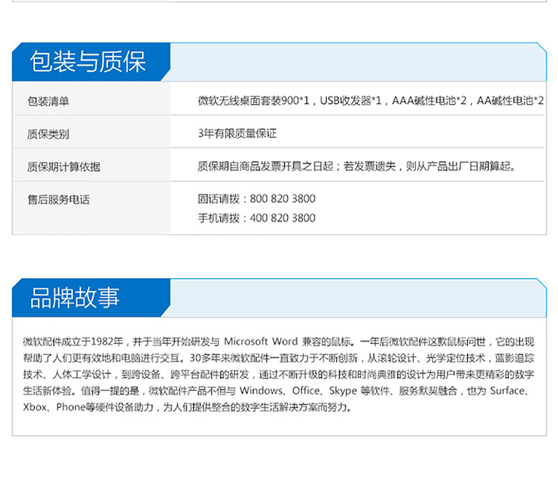The width and height of the screenshot is (558, 486).
Task: Click the line beginning 技术、人体工学设计
Action: (279, 374)
